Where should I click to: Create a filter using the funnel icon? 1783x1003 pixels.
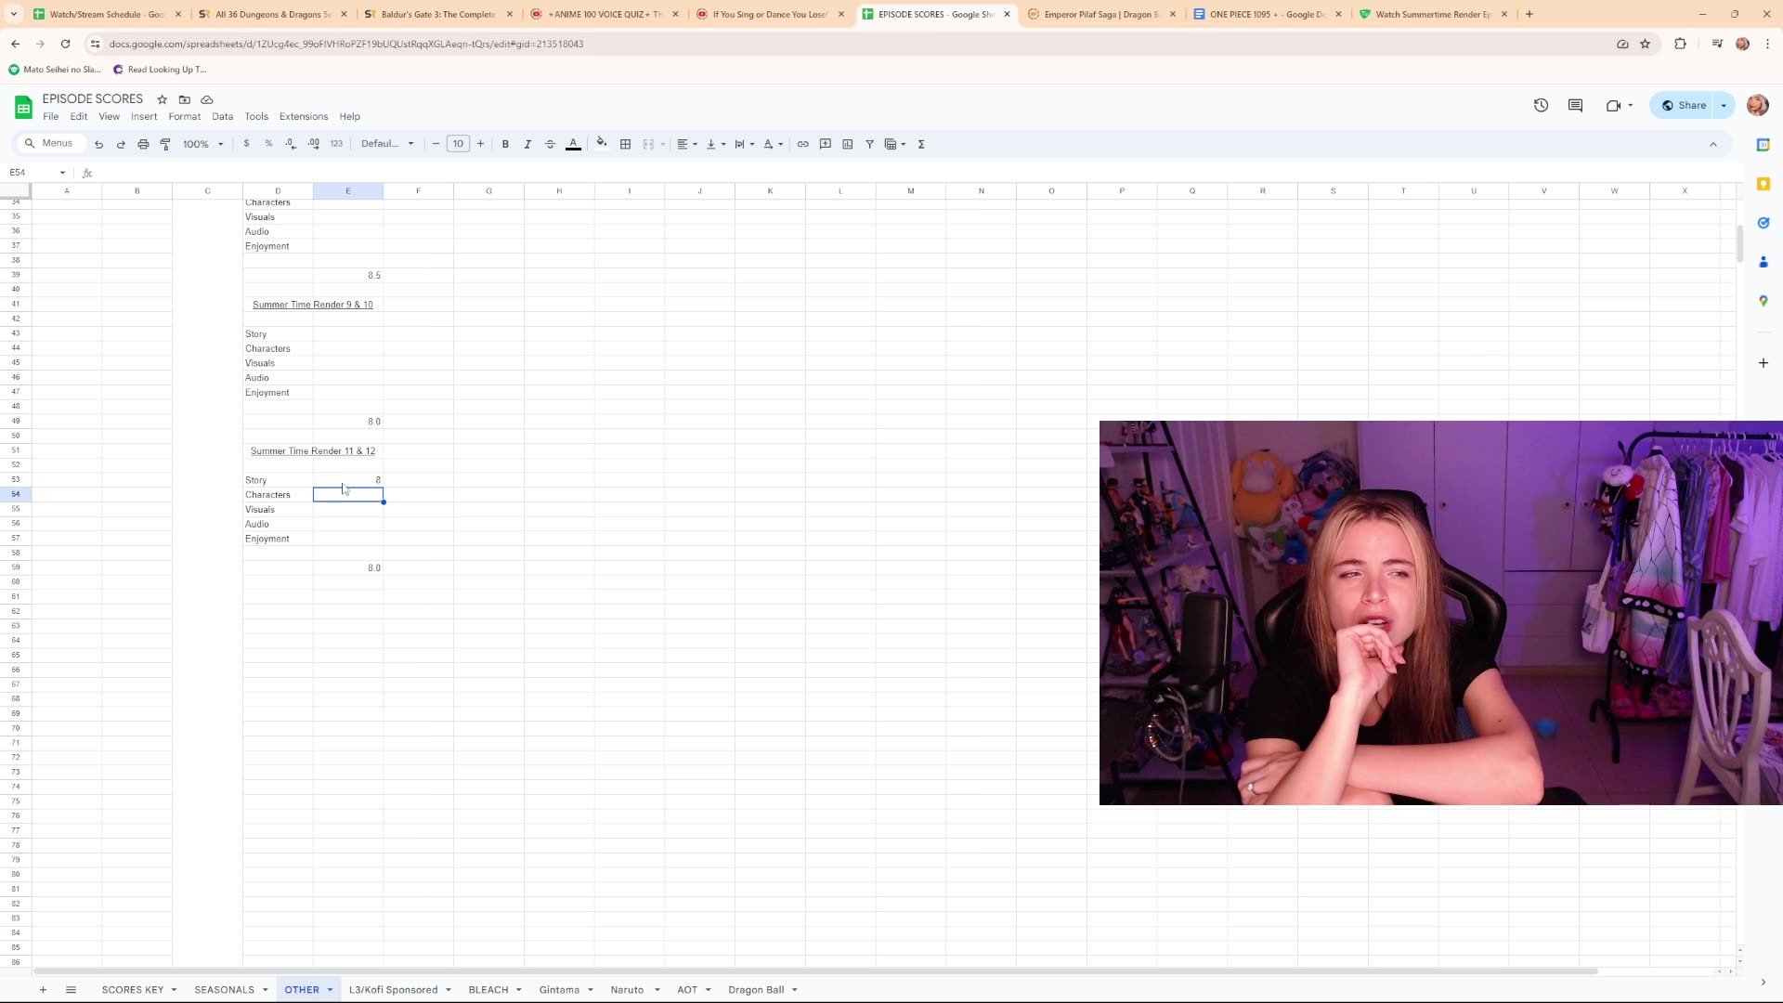pos(869,144)
